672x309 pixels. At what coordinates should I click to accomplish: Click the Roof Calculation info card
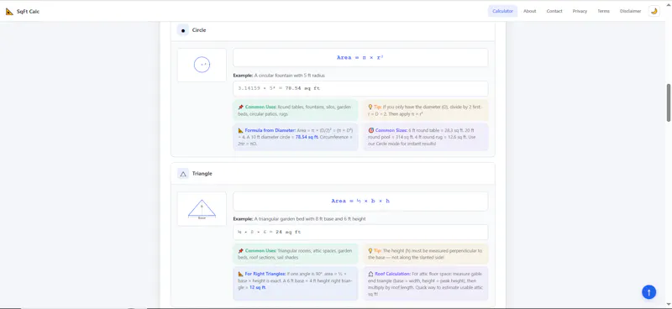(426, 284)
